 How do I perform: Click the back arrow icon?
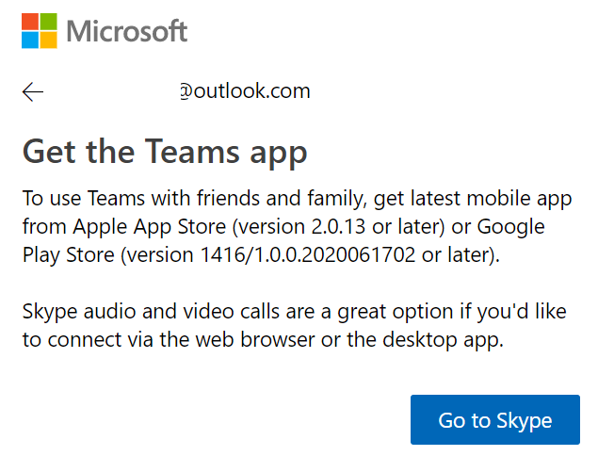[33, 91]
